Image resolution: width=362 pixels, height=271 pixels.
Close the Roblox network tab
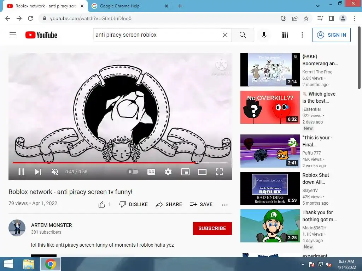click(x=82, y=6)
